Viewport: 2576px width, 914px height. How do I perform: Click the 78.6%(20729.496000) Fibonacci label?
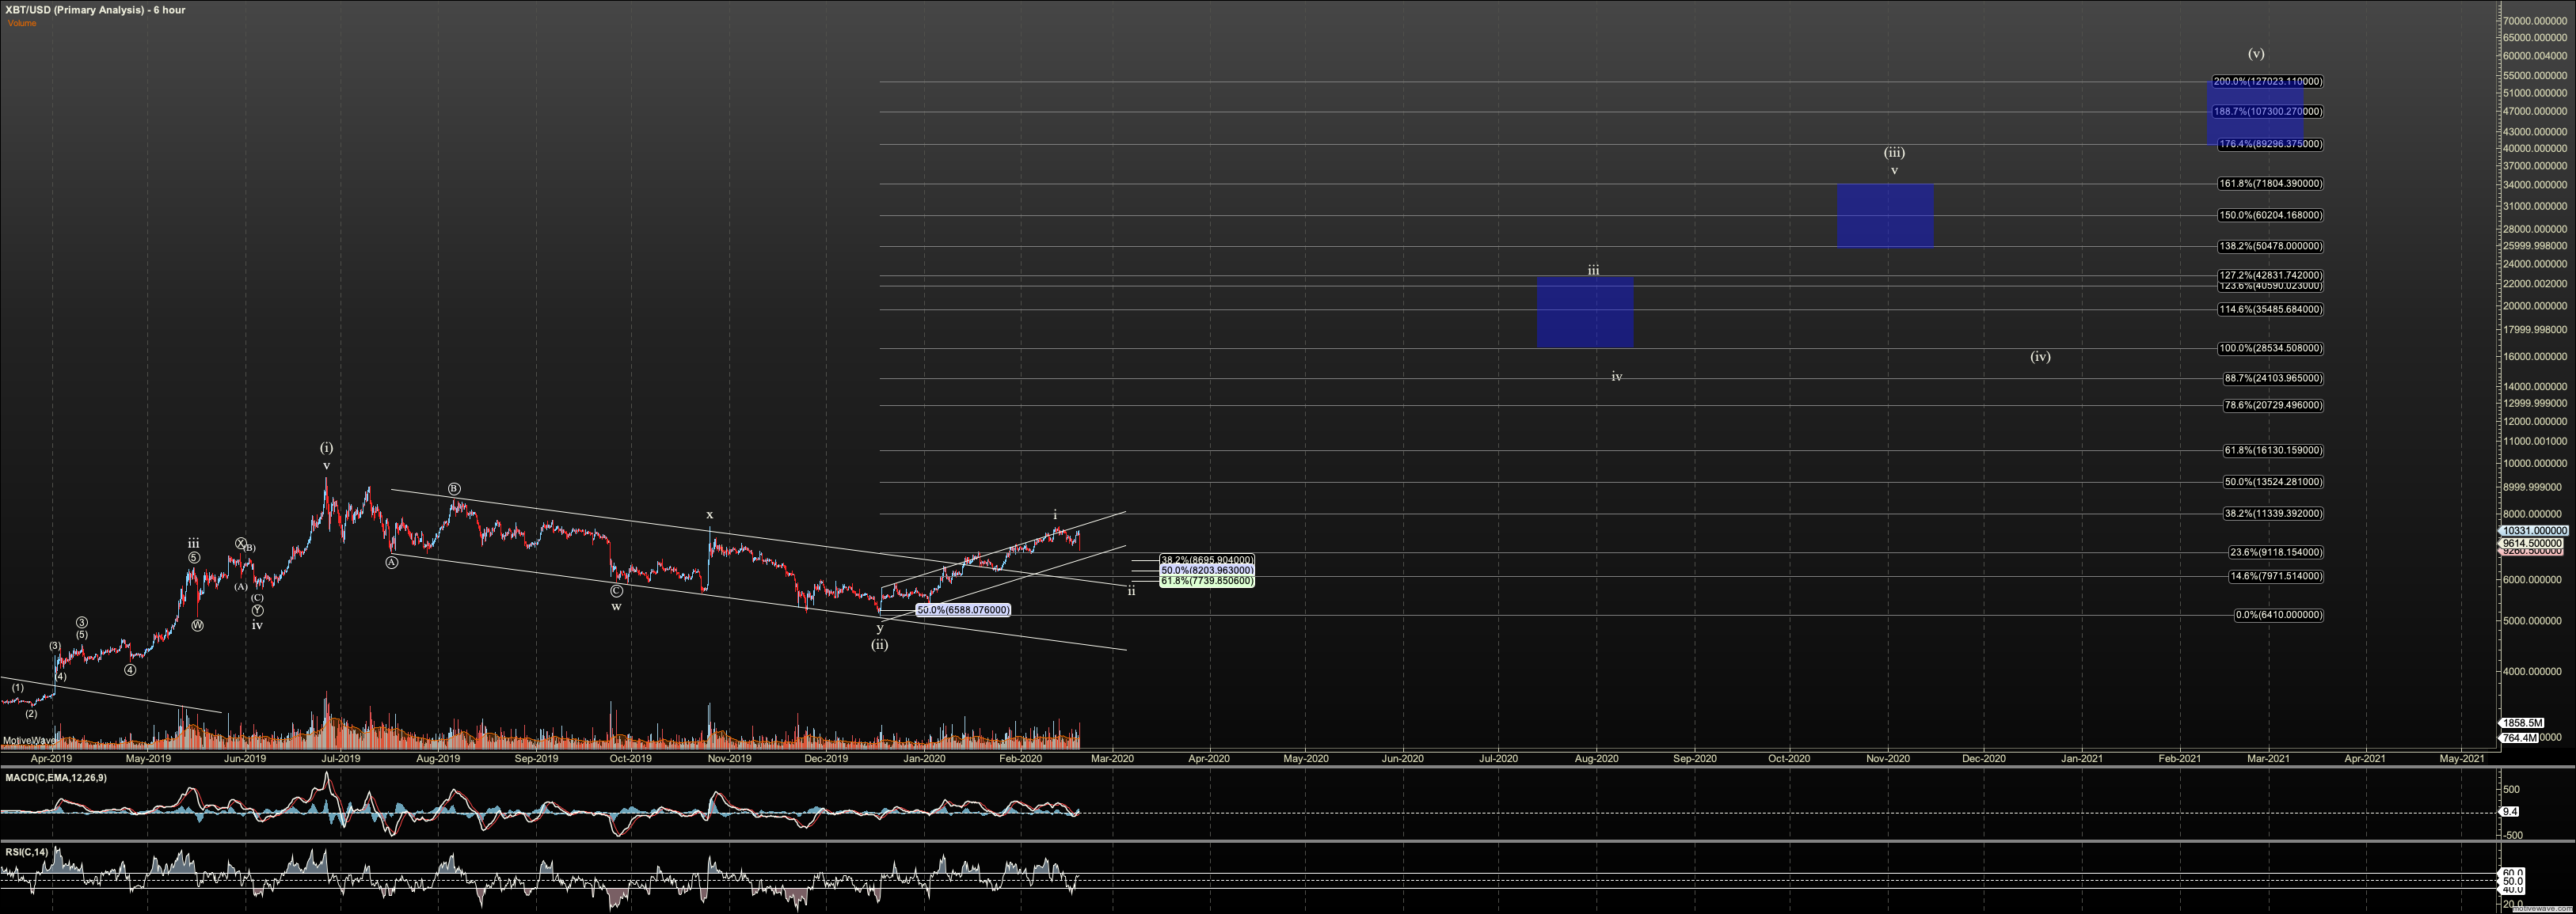(2273, 405)
